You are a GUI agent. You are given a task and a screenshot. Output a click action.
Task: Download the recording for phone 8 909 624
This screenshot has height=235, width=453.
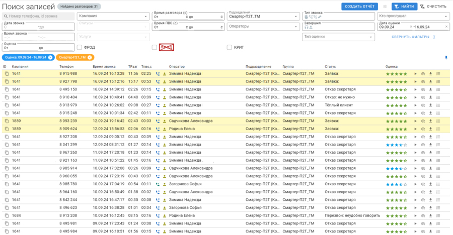point(430,129)
